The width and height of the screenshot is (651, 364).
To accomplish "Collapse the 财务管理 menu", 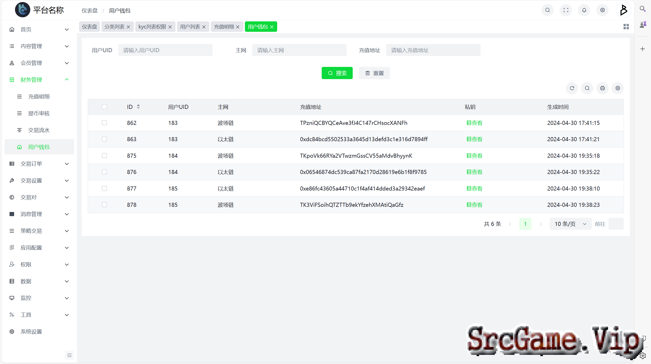I will (x=39, y=80).
